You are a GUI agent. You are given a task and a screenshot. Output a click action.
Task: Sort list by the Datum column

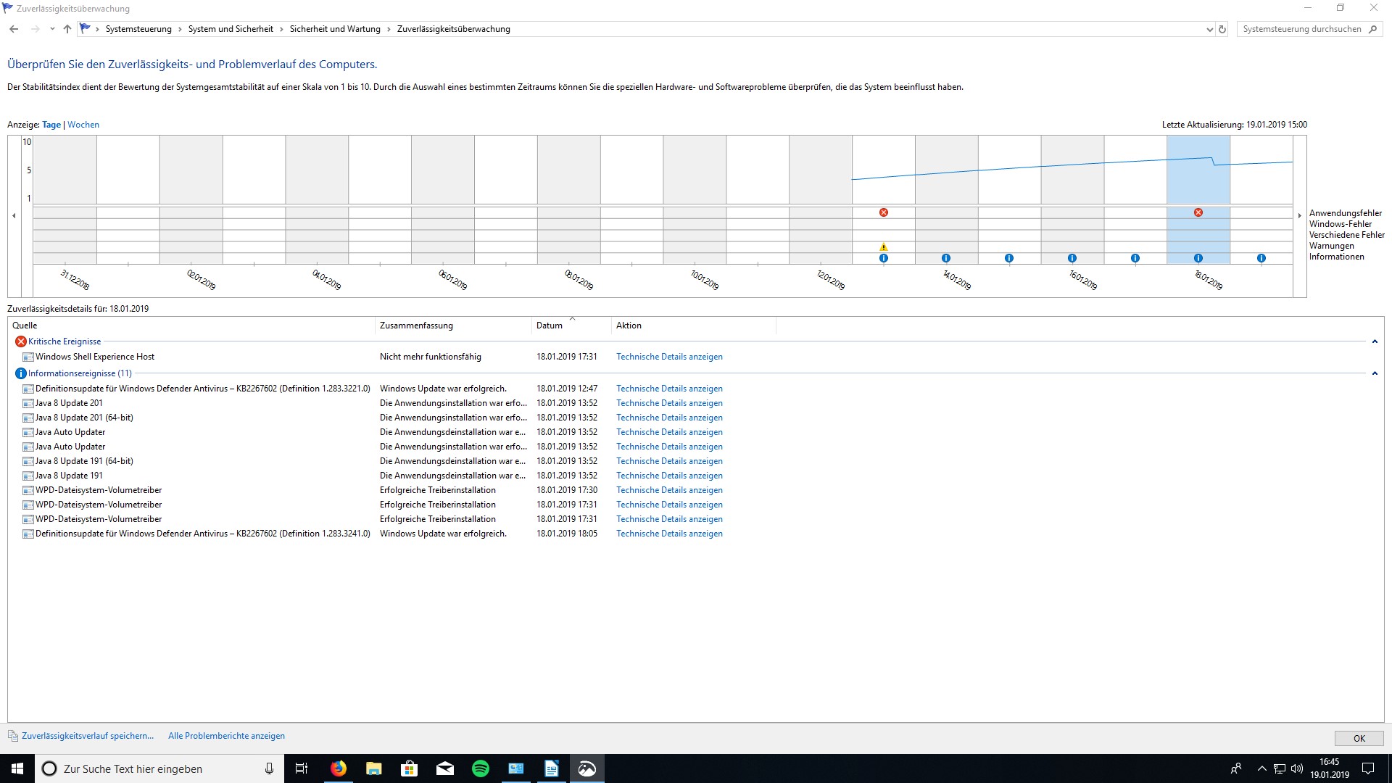[550, 326]
